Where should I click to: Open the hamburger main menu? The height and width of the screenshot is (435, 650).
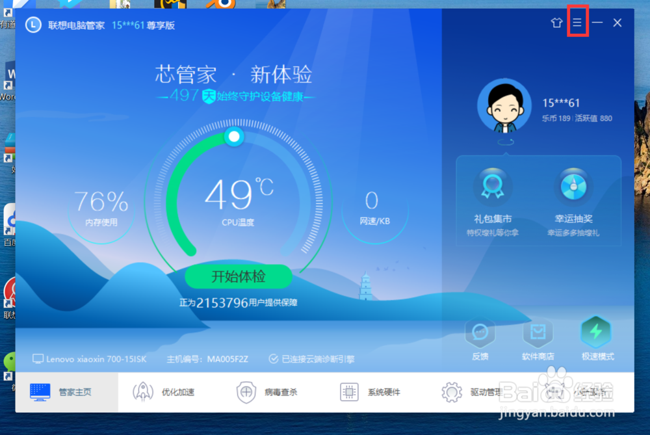[577, 22]
